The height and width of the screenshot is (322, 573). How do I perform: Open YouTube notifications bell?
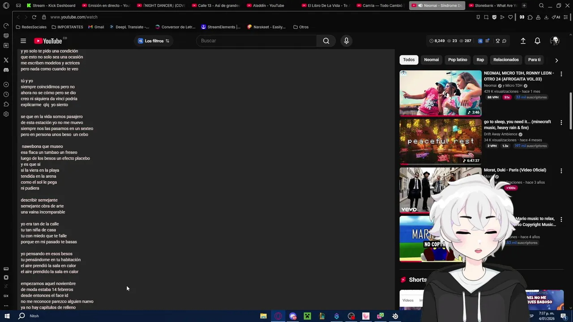pos(538,41)
